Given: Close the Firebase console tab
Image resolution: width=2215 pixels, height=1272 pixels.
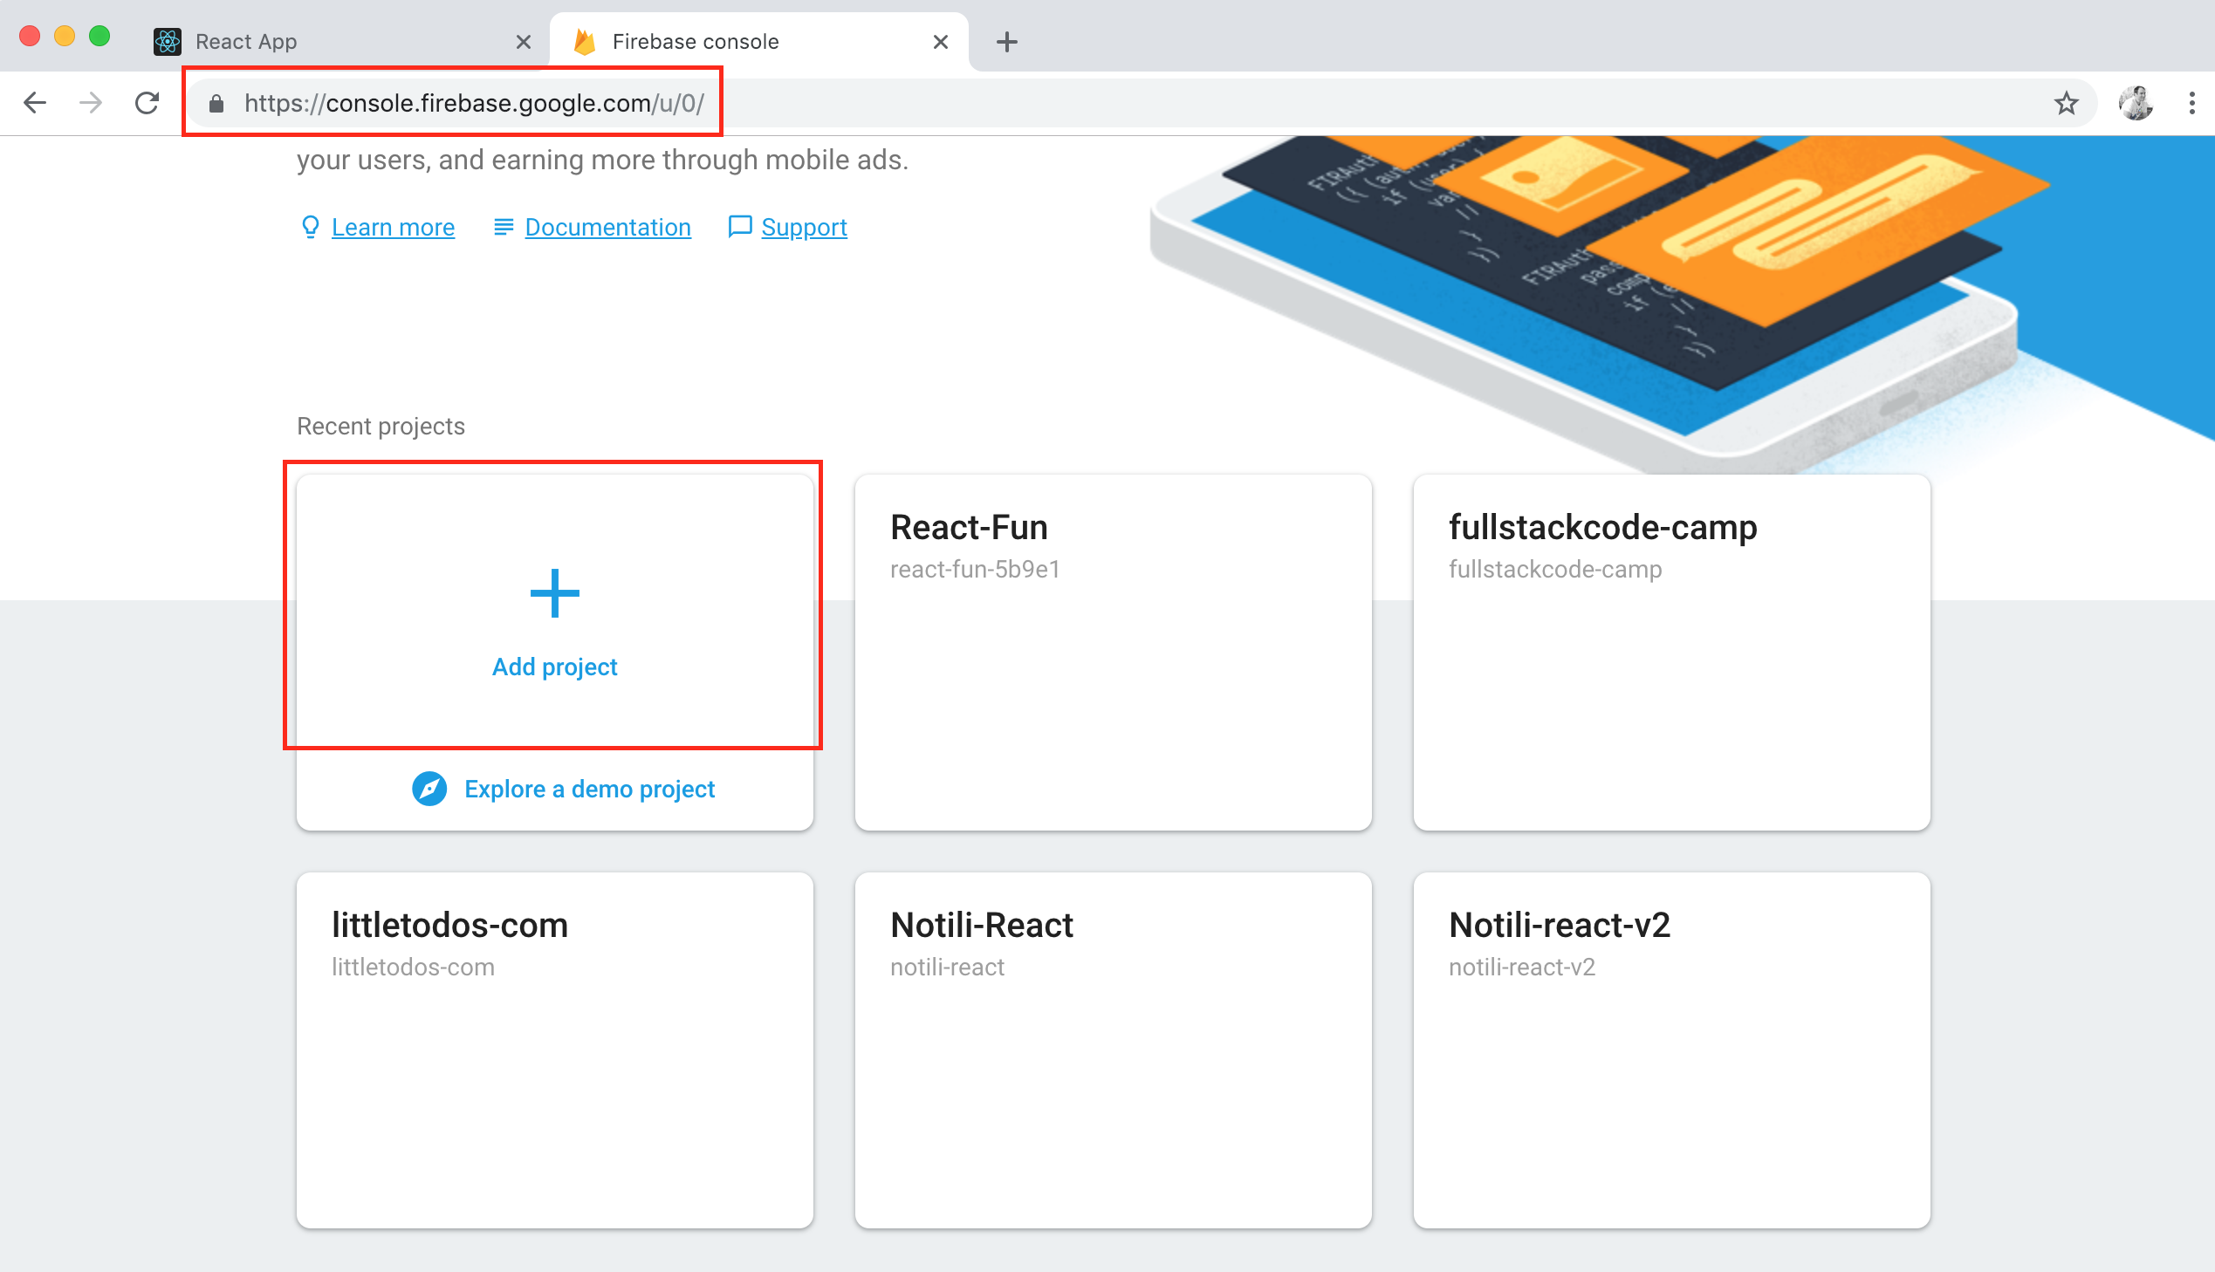Looking at the screenshot, I should pos(940,42).
